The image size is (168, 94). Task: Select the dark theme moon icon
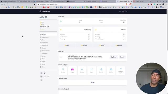[45, 77]
